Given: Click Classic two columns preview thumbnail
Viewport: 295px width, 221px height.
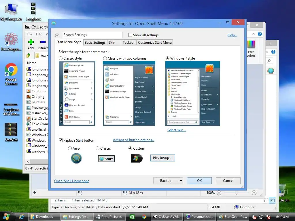Looking at the screenshot, I should 129,93.
